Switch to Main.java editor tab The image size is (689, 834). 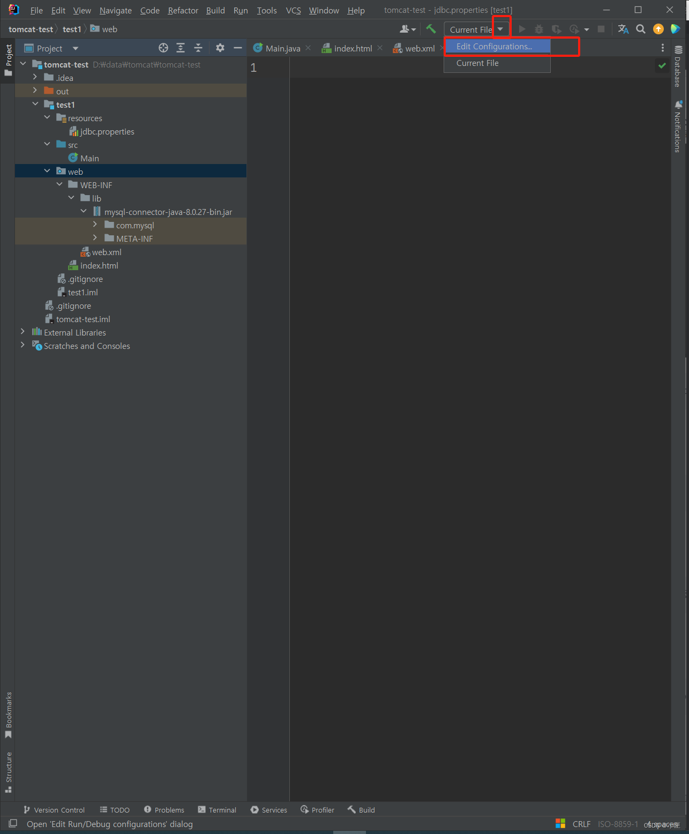tap(276, 48)
